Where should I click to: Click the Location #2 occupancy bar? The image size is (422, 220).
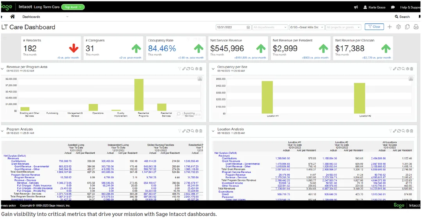359,98
